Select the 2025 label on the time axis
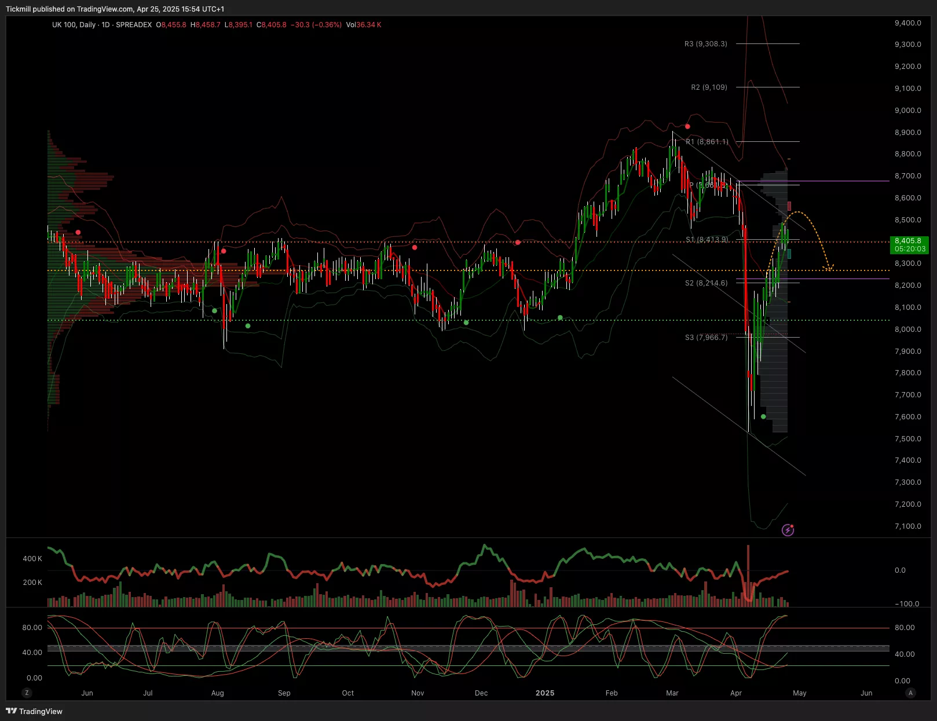Image resolution: width=937 pixels, height=721 pixels. [545, 693]
